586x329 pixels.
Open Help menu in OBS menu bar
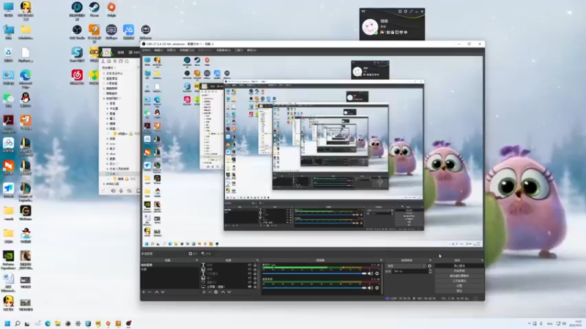[x=251, y=50]
